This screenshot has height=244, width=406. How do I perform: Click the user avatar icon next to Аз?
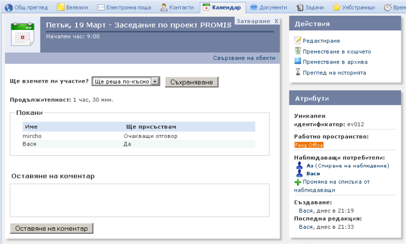pos(299,165)
